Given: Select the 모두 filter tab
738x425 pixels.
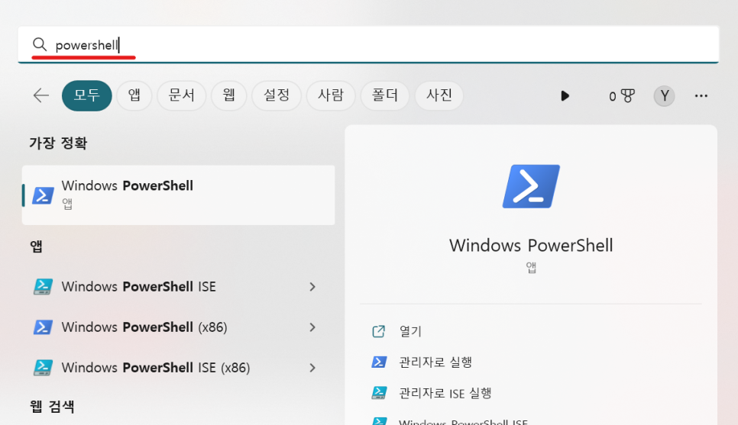Looking at the screenshot, I should pos(86,95).
